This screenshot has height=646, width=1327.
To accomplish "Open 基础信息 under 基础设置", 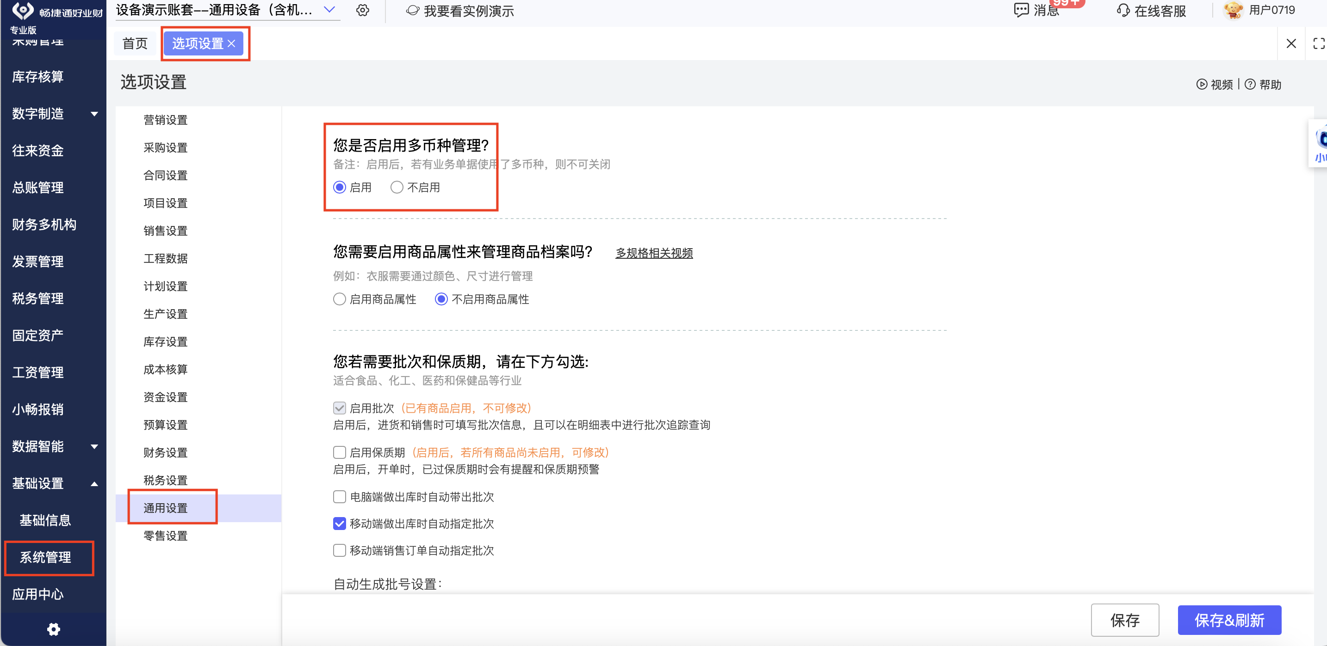I will click(45, 520).
